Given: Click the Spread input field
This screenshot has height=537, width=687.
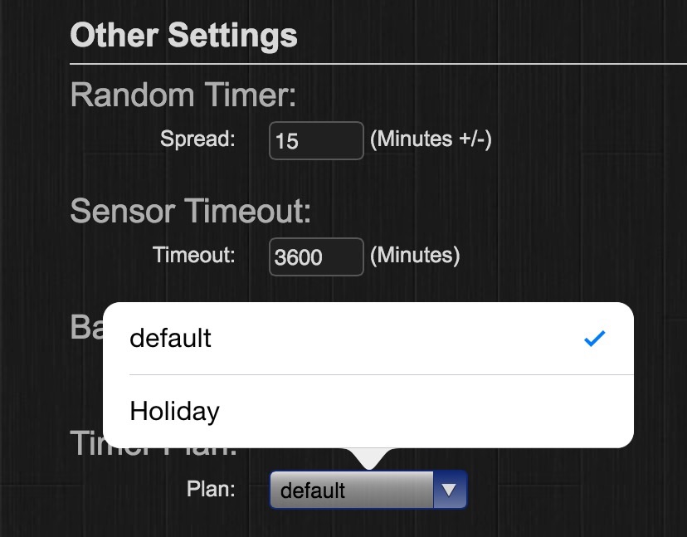Looking at the screenshot, I should pos(316,140).
